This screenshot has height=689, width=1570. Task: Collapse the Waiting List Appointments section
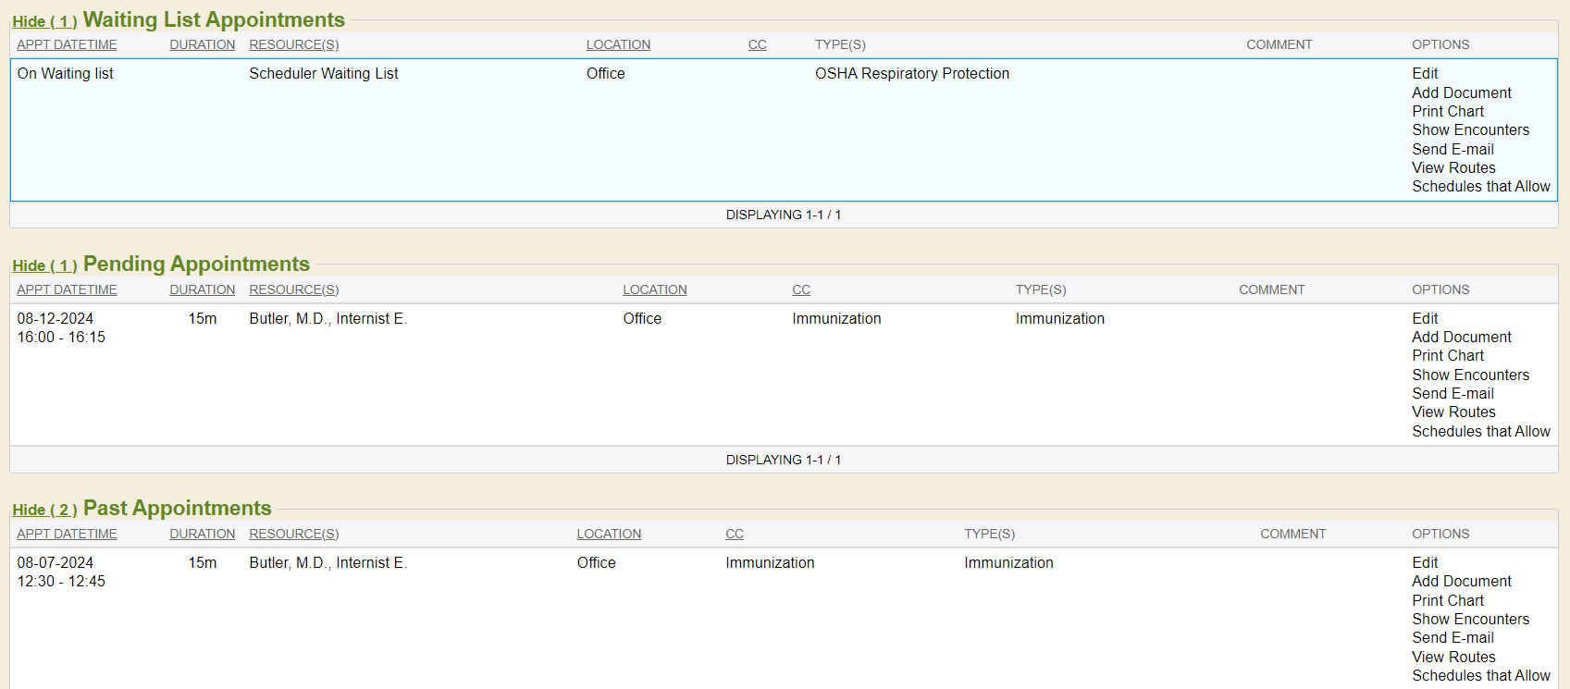coord(43,21)
